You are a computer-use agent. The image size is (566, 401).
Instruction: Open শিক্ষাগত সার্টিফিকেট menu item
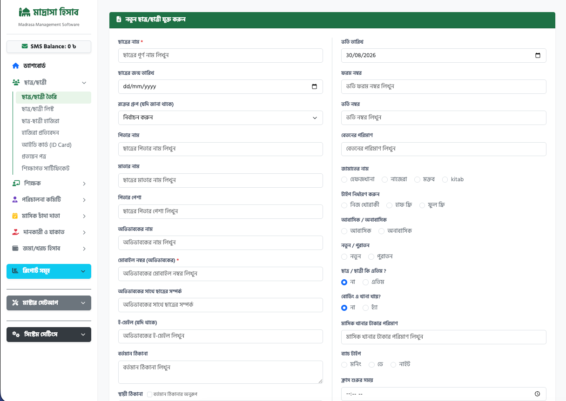(45, 168)
